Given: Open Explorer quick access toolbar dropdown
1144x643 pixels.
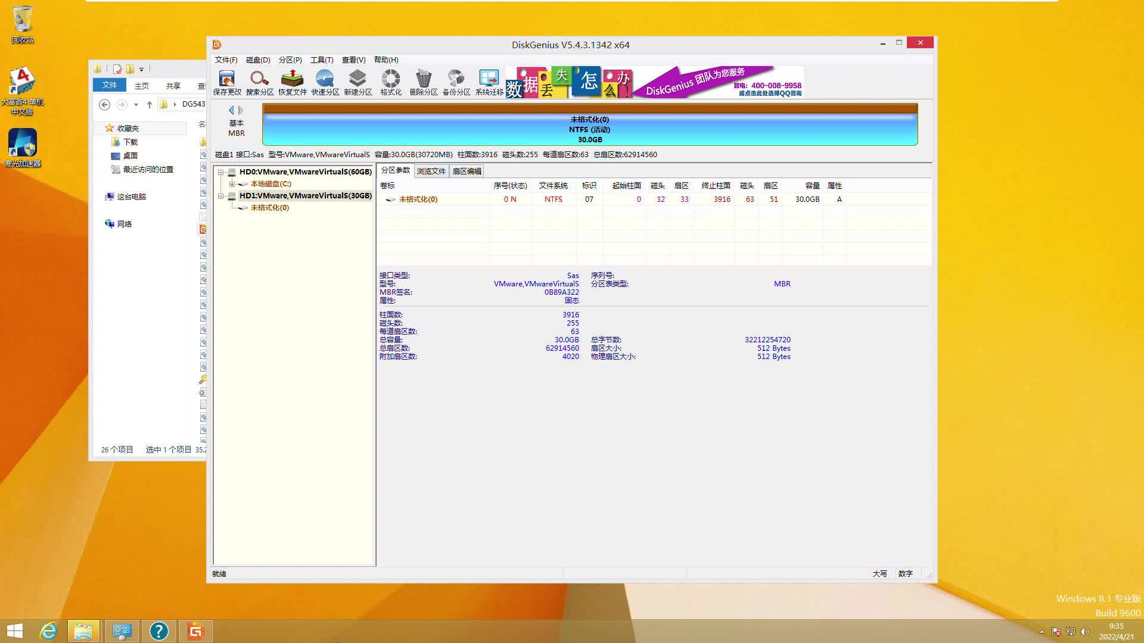Looking at the screenshot, I should [142, 70].
